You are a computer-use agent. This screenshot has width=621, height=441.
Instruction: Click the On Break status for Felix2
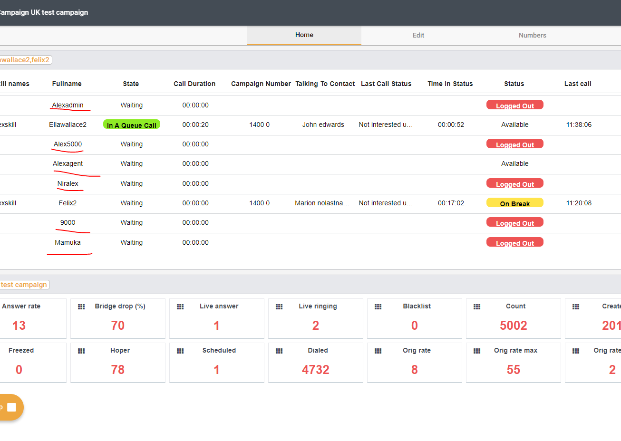[x=514, y=203]
